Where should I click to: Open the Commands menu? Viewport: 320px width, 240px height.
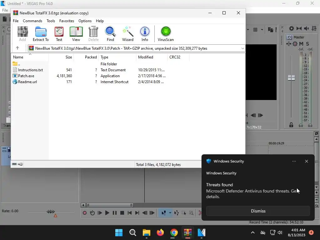point(32,21)
